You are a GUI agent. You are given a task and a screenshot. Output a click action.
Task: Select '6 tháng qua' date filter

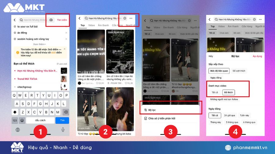point(249,122)
